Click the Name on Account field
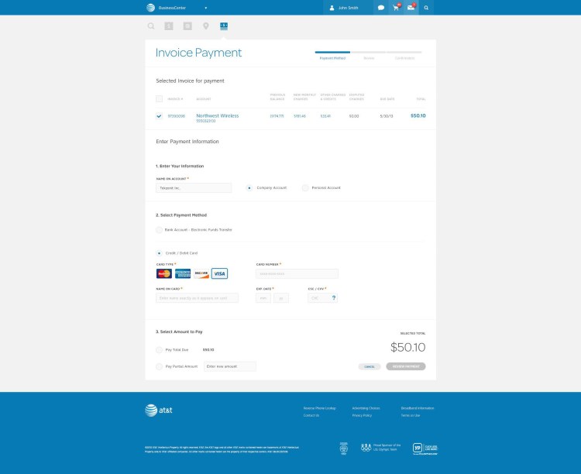Screen dimensions: 581x474 194,188
